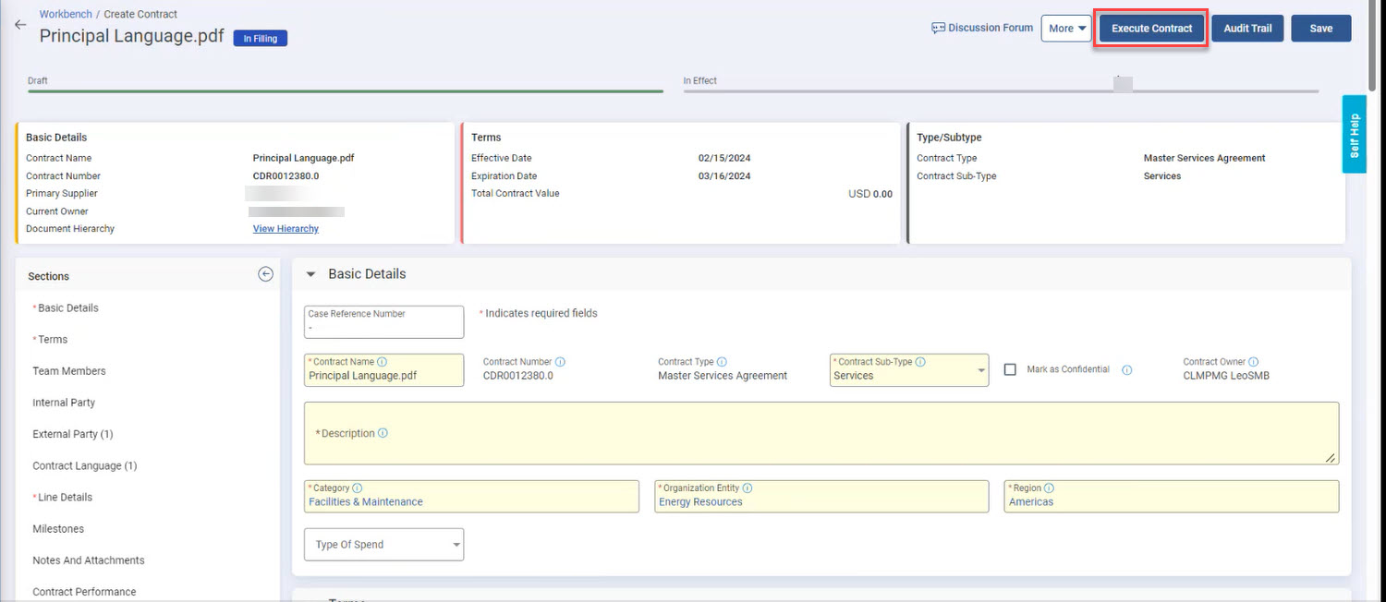Click the Contract Name info icon
1386x602 pixels.
tap(382, 362)
